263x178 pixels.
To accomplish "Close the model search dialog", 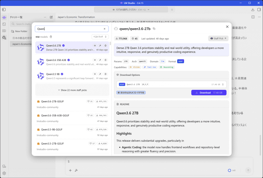I will click(227, 27).
